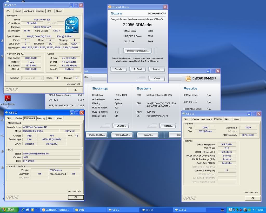This screenshot has height=213, width=266.
Task: Open the Graphs... button in 3DMark06
Action: click(148, 135)
